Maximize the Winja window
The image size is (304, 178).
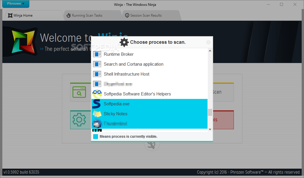coord(281,4)
